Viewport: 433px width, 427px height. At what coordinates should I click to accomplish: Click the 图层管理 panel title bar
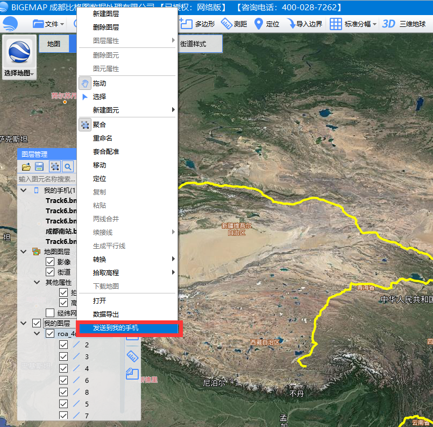point(47,154)
